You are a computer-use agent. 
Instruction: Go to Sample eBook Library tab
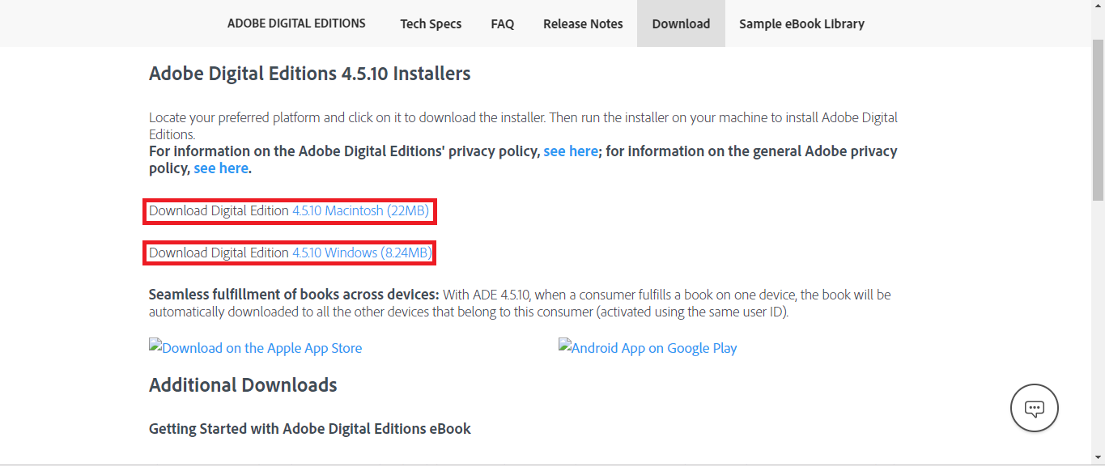click(x=801, y=23)
